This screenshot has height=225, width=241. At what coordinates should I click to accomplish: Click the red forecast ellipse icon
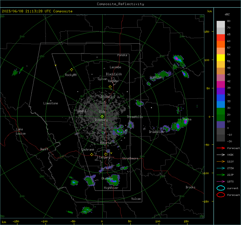(221, 195)
